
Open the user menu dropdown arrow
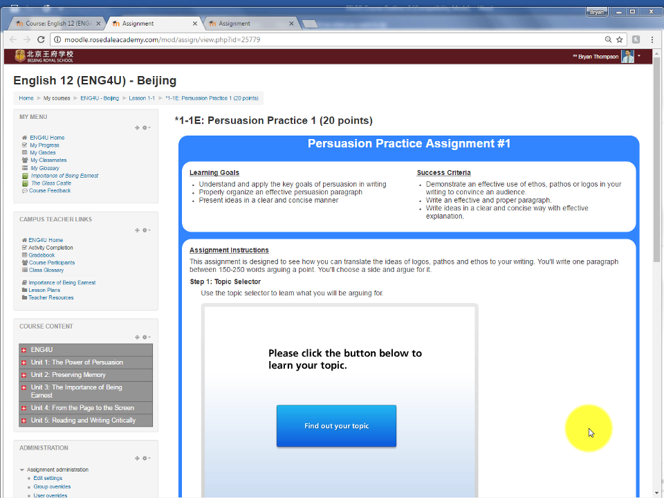pos(639,56)
